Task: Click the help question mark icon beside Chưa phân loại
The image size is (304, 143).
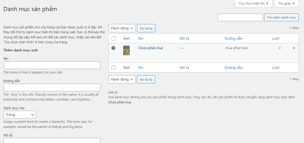Action: (x=113, y=48)
